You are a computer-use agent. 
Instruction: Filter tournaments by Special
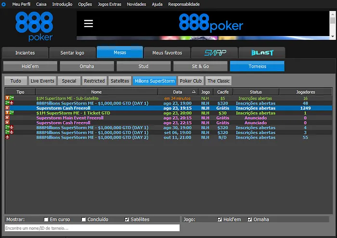coord(69,81)
